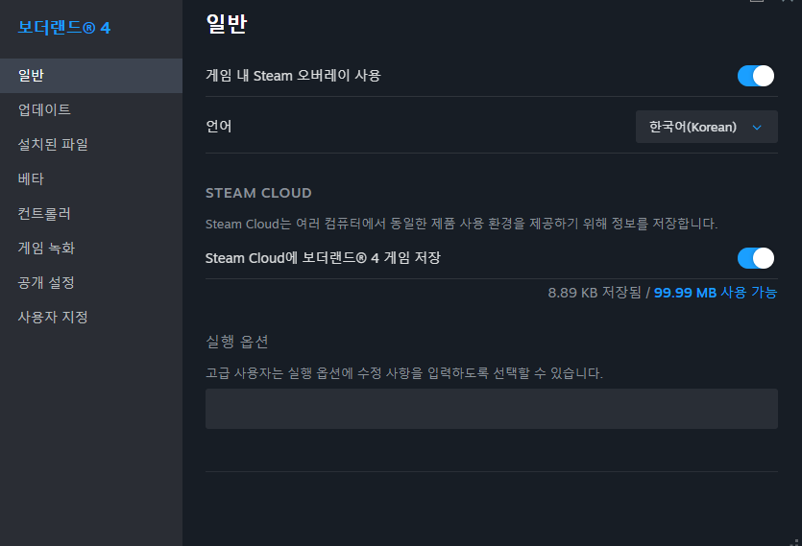This screenshot has height=546, width=802.
Task: Open the 일반 settings tab
Action: point(31,76)
